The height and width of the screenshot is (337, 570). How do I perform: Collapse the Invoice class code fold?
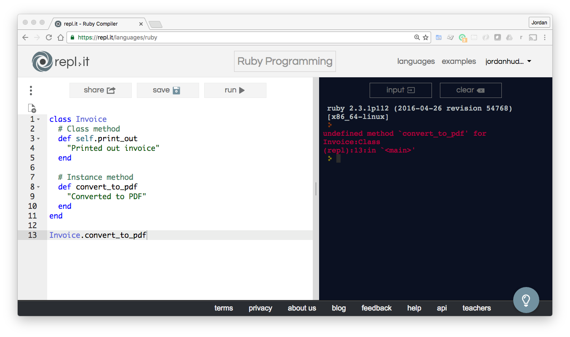click(39, 119)
